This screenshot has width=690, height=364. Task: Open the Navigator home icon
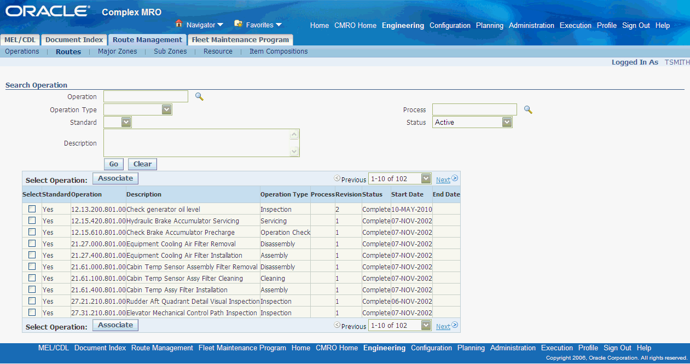tap(178, 24)
